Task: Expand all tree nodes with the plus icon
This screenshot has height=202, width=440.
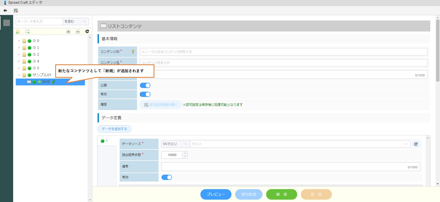Action: click(68, 32)
